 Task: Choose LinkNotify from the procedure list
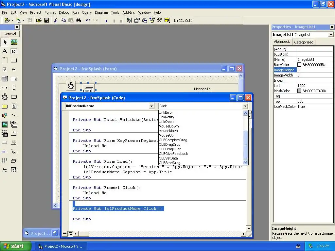pos(166,117)
